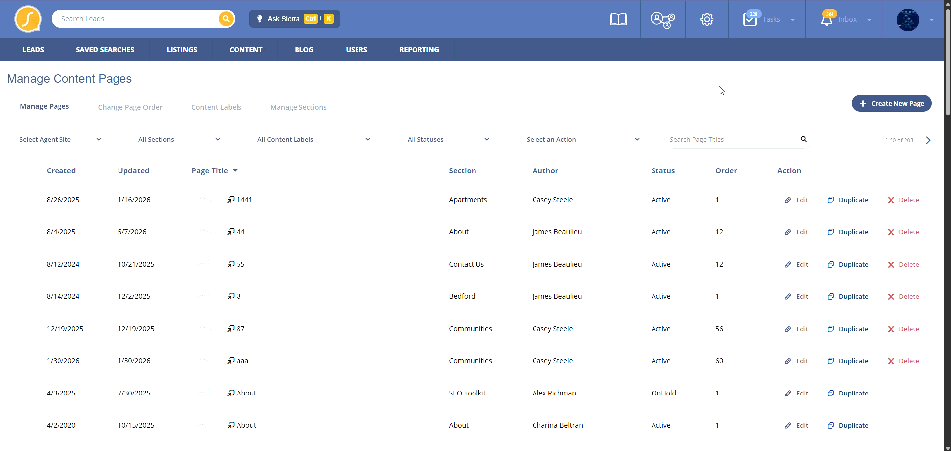Open All Statuses dropdown
The image size is (951, 451).
448,139
